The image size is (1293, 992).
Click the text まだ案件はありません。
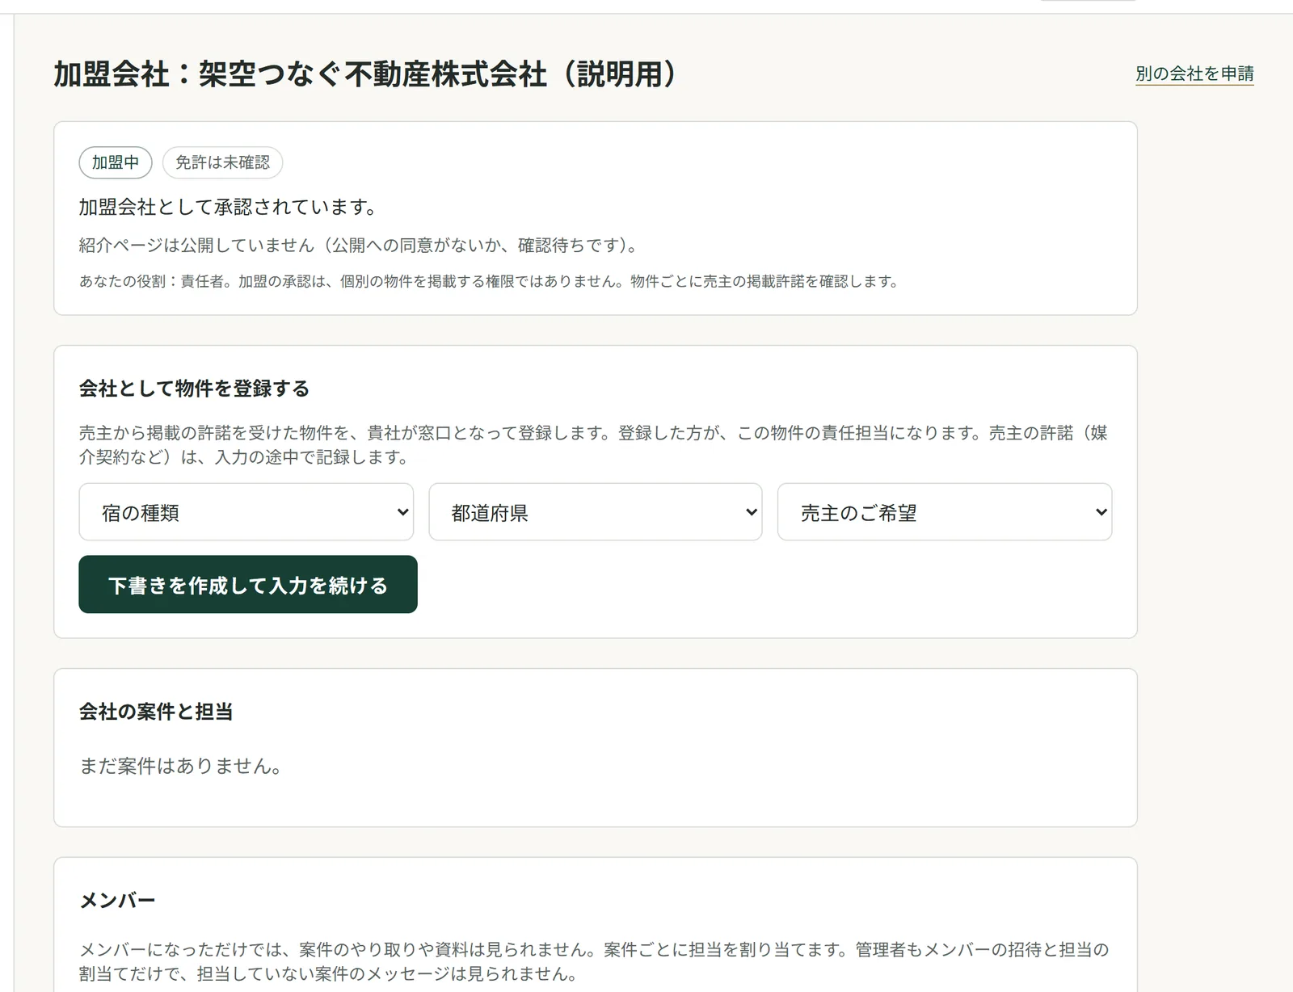[180, 766]
